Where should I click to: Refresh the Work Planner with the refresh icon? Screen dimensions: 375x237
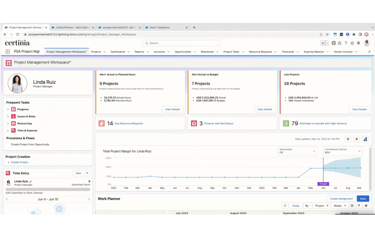(285, 205)
